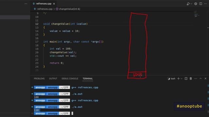Click 'void changeValue(int &value)' code line
This screenshot has height=117, width=209.
(x=65, y=24)
